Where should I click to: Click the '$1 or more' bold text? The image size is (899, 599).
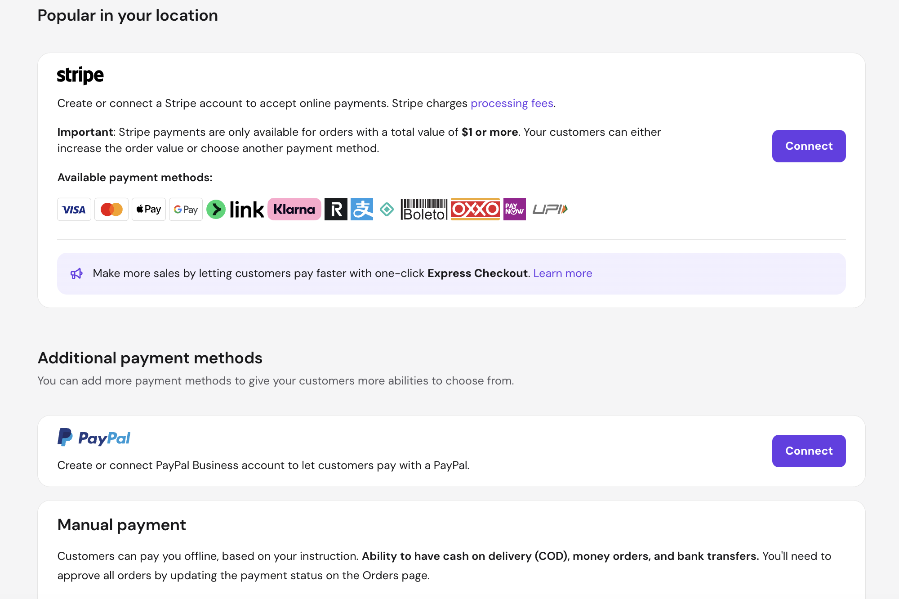[490, 132]
